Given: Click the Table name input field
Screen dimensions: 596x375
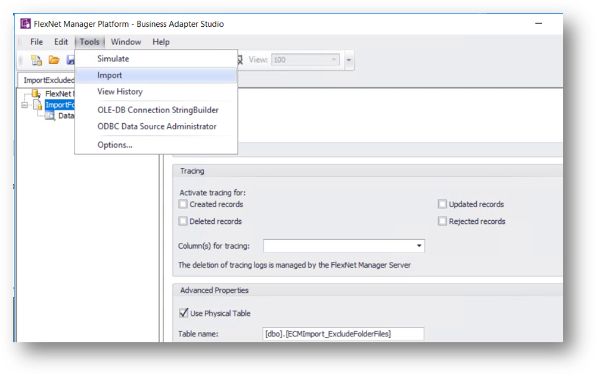Looking at the screenshot, I should point(343,334).
